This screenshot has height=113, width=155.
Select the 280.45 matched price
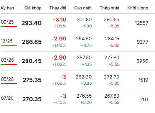pos(32,61)
